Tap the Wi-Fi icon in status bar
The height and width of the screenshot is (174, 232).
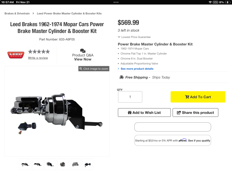210,2
